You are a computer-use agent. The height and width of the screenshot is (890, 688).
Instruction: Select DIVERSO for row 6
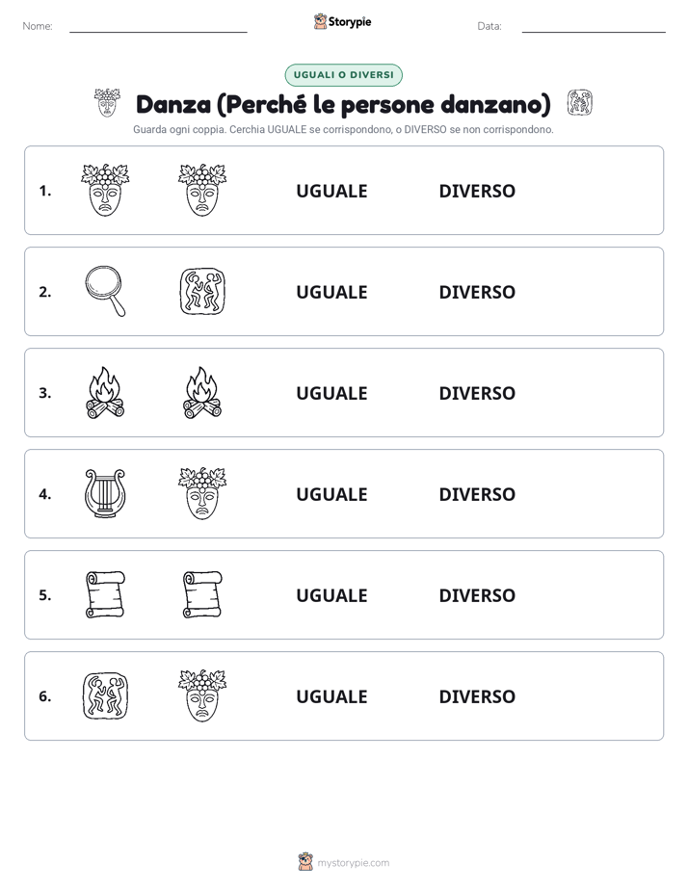[x=477, y=695]
